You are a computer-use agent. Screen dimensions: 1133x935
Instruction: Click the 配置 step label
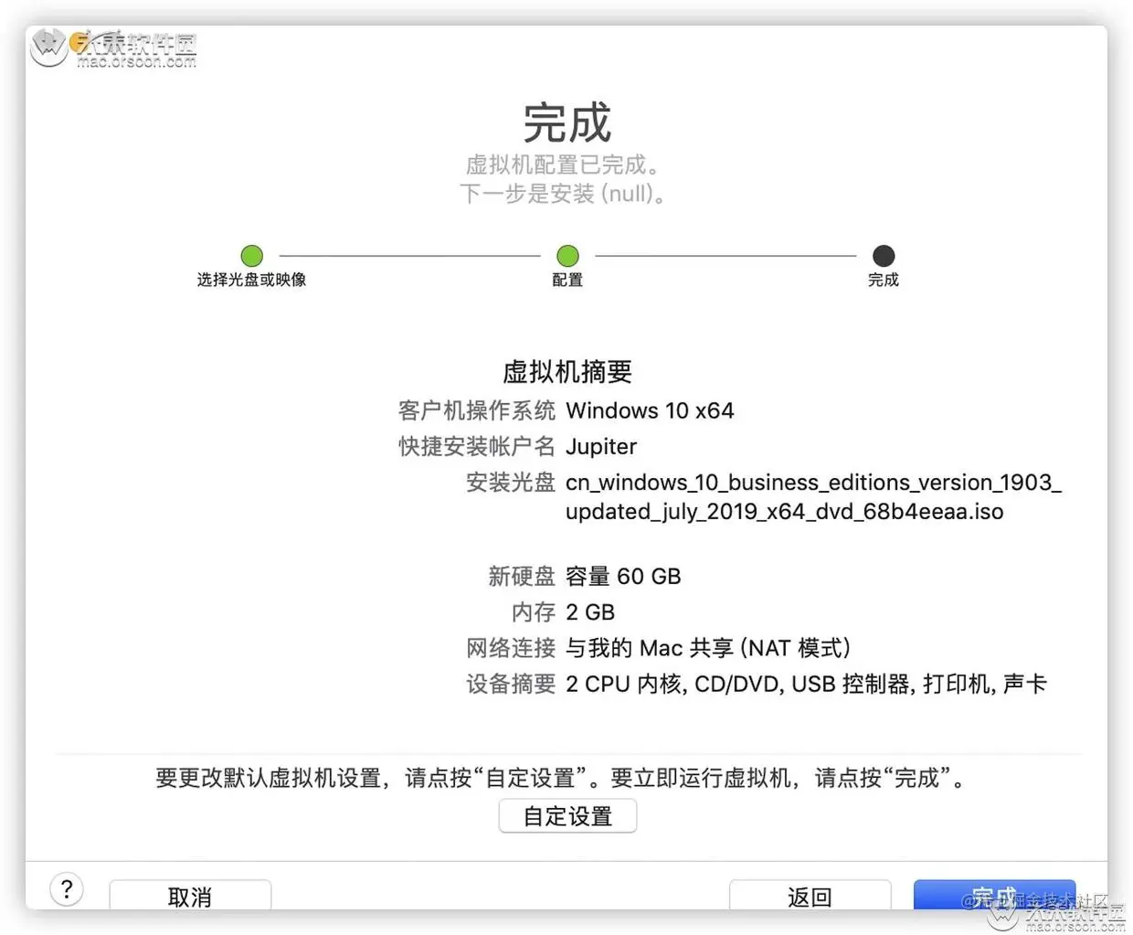click(567, 280)
